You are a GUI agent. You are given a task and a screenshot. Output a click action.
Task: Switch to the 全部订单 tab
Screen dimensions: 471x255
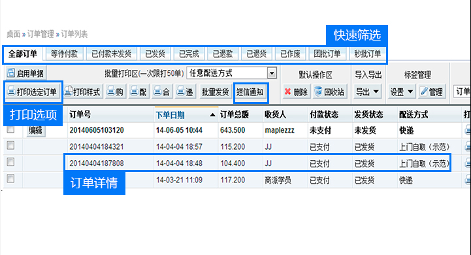(23, 54)
